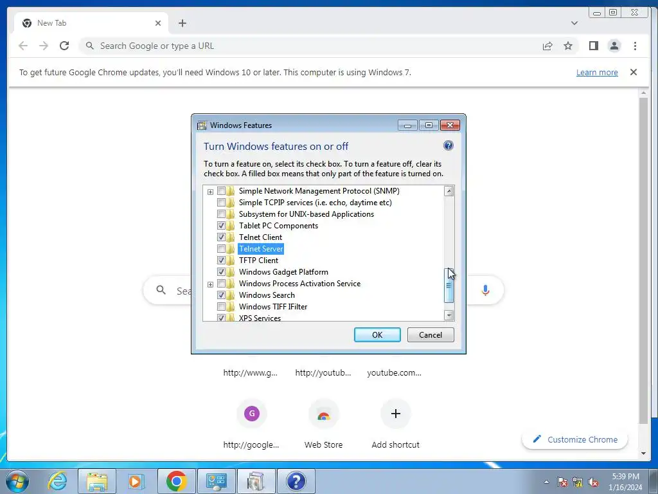Open Windows Media Player taskbar icon
Screen dimensions: 658x494
click(x=136, y=481)
